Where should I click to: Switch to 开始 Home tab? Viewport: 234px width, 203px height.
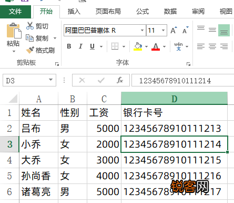46,12
